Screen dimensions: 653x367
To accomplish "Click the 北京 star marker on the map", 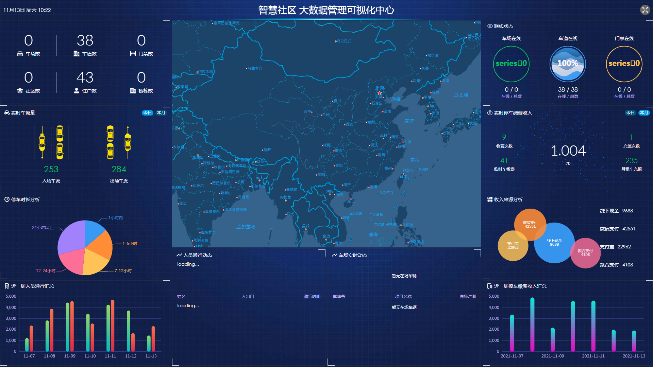I will click(380, 92).
